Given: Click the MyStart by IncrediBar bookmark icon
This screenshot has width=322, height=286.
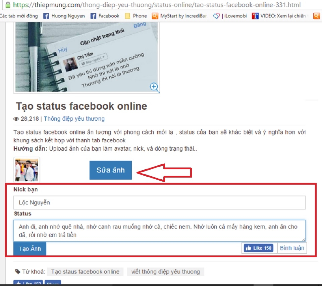Looking at the screenshot, I should point(155,15).
